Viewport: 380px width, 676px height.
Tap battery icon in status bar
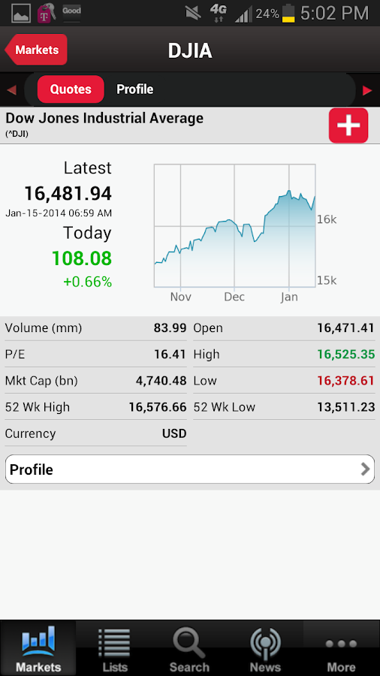288,14
